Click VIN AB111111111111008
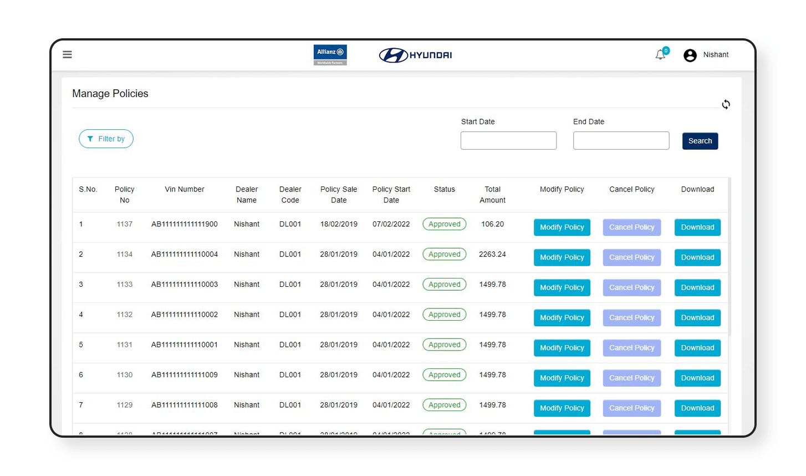The image size is (806, 476). [x=185, y=405]
